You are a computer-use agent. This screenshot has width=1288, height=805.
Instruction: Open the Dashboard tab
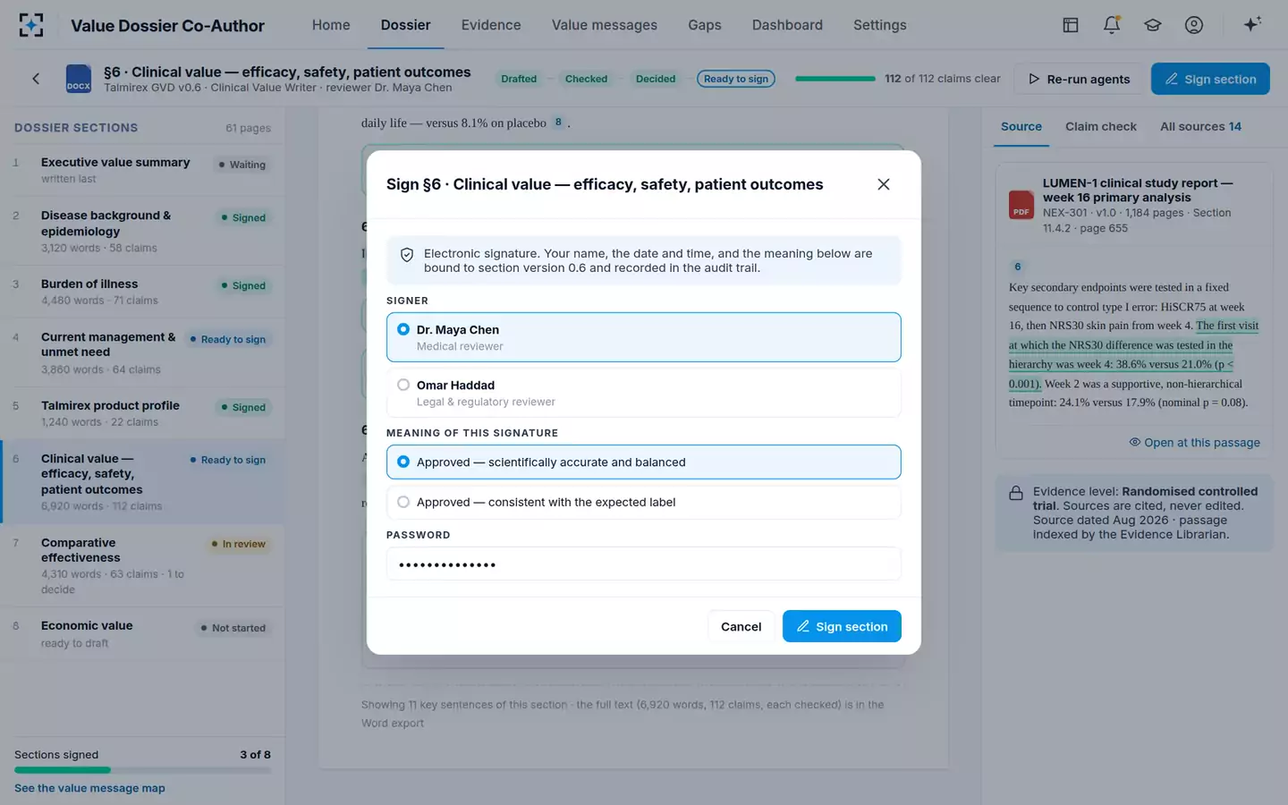coord(787,25)
